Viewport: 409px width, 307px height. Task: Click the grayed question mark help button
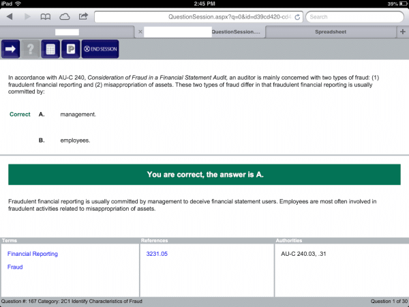point(31,49)
